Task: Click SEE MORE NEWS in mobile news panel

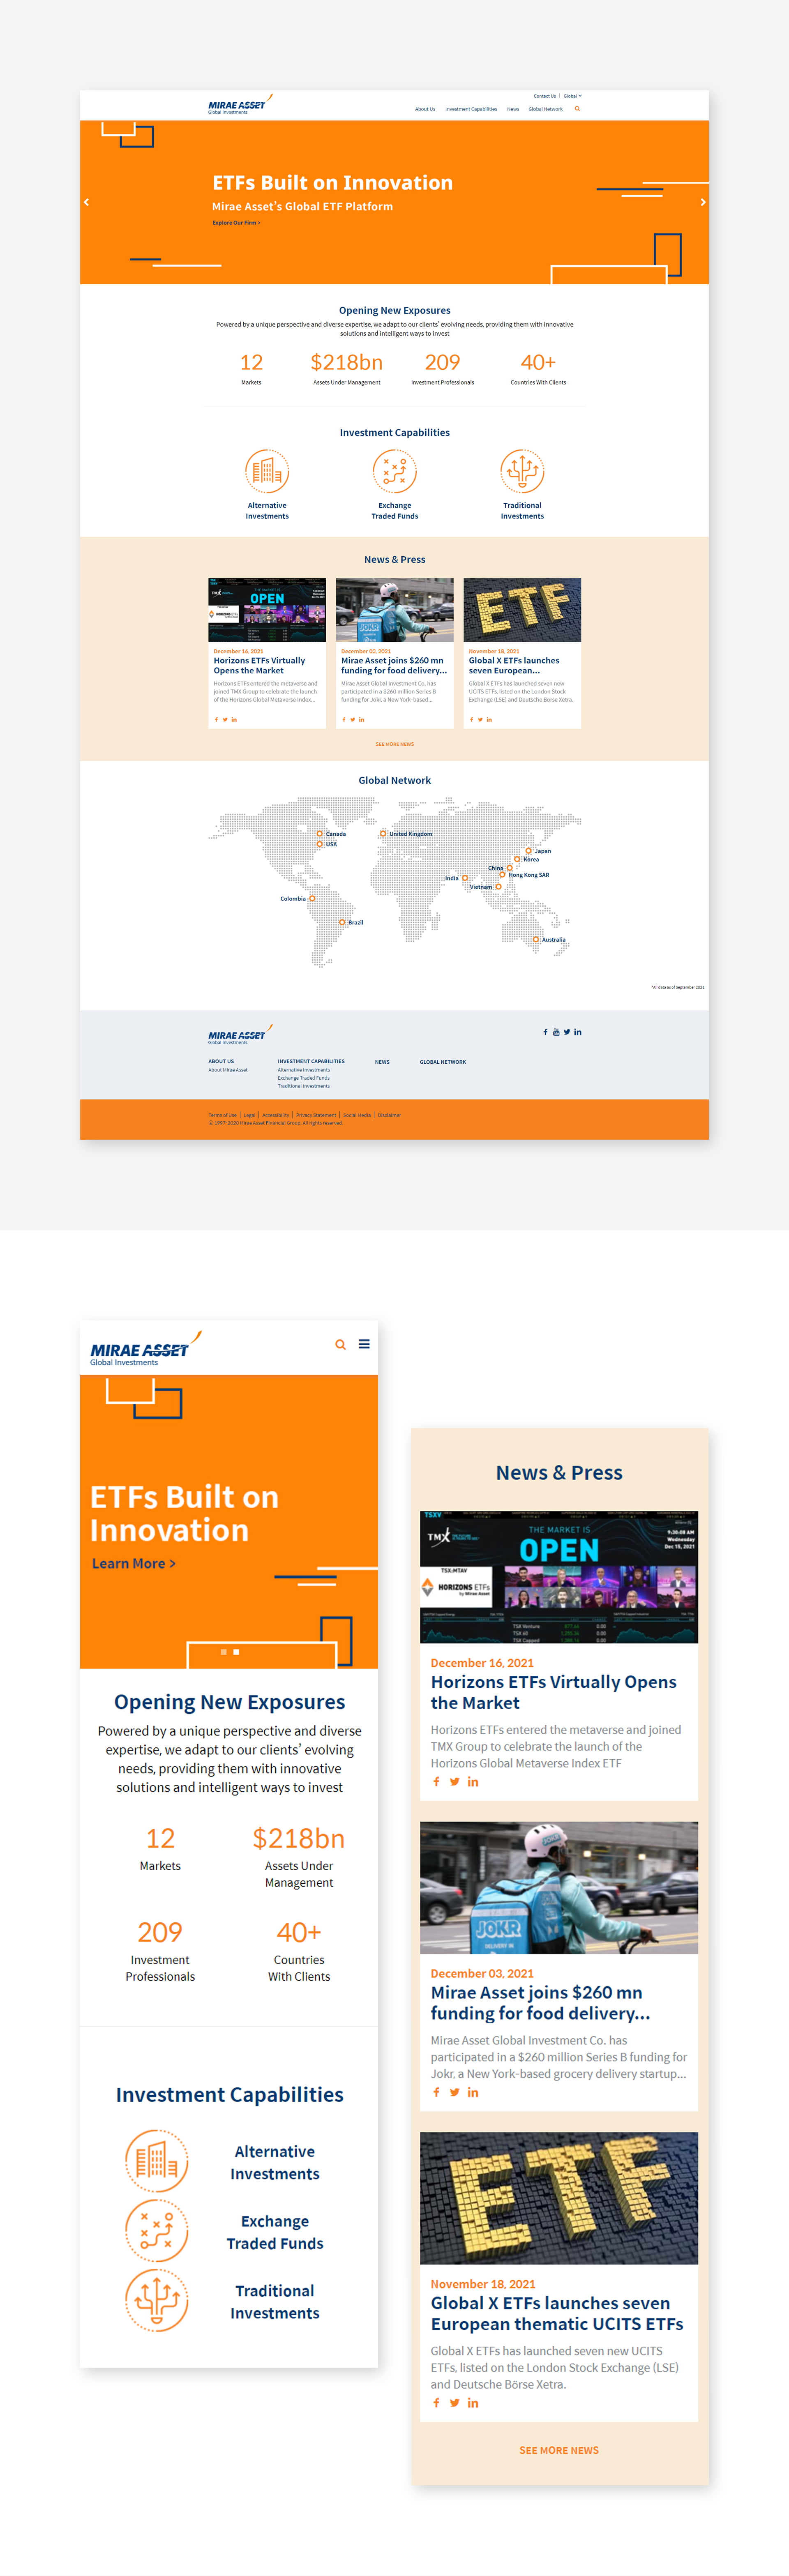Action: (x=559, y=2450)
